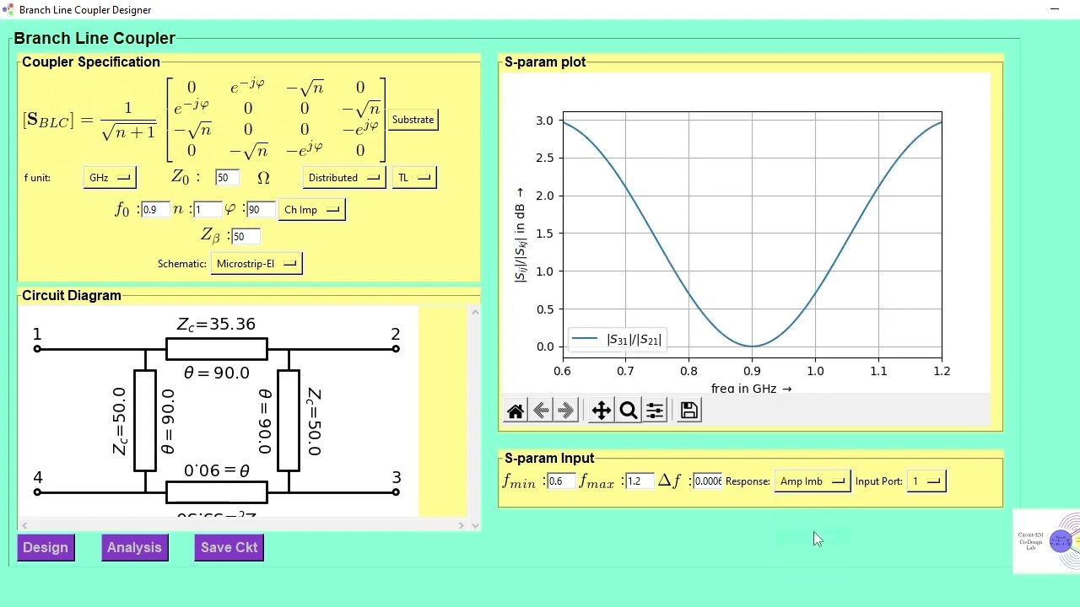The image size is (1080, 607).
Task: Open Configure subplots settings
Action: coord(655,411)
